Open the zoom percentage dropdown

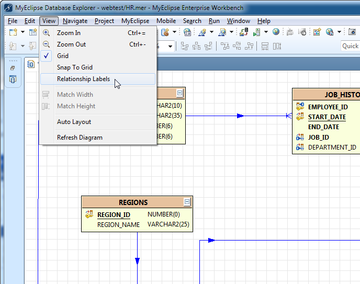(x=171, y=46)
